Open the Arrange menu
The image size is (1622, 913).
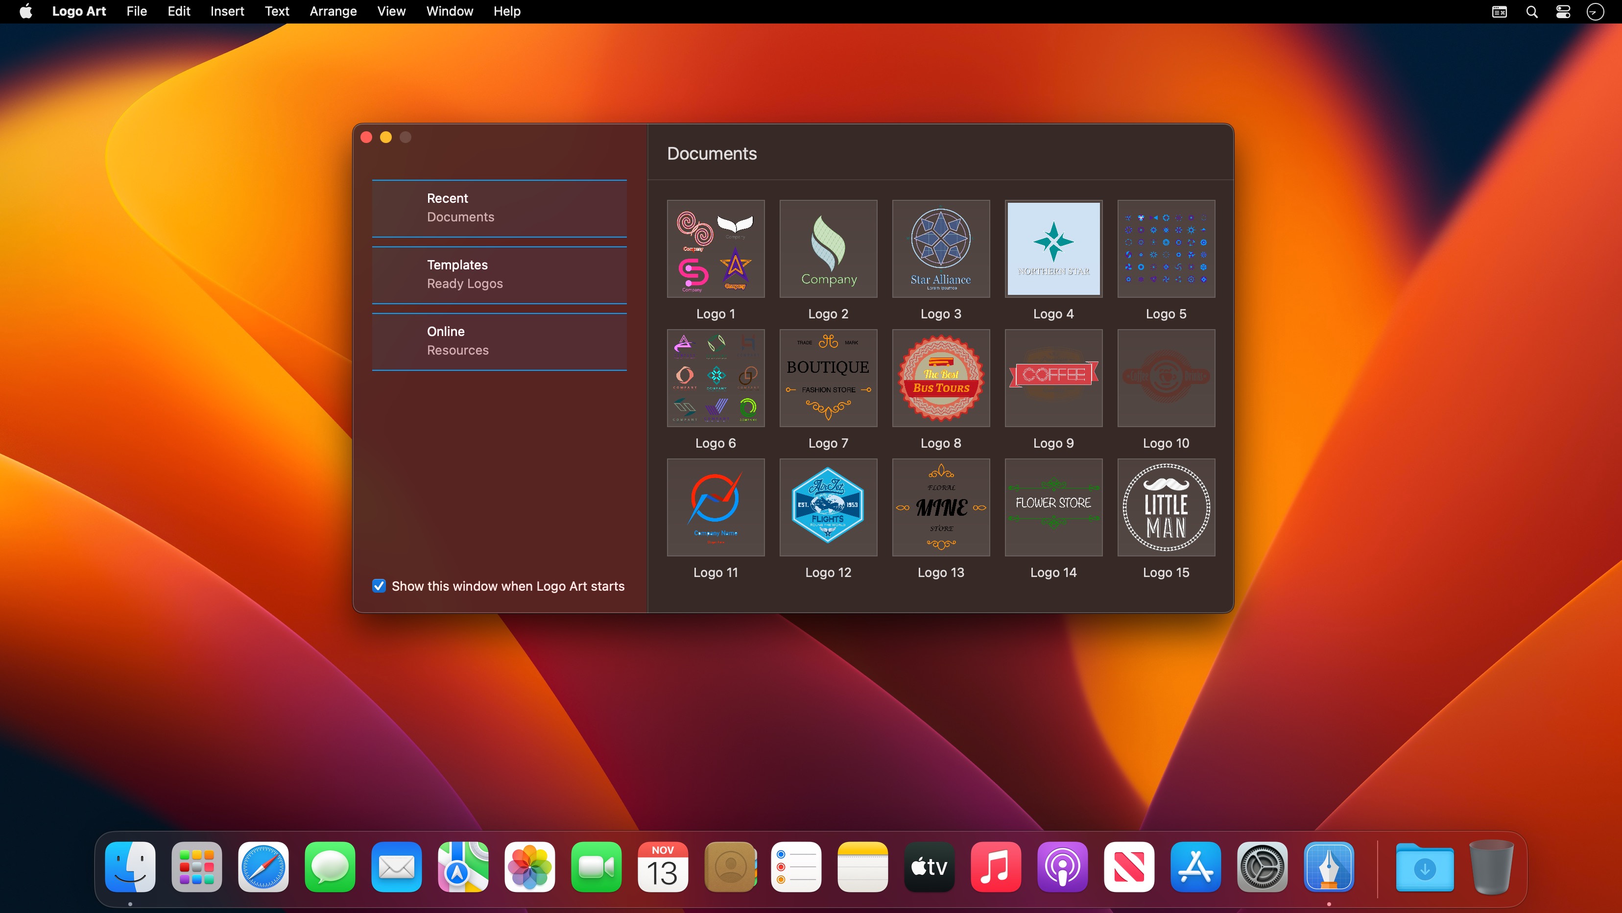click(333, 11)
